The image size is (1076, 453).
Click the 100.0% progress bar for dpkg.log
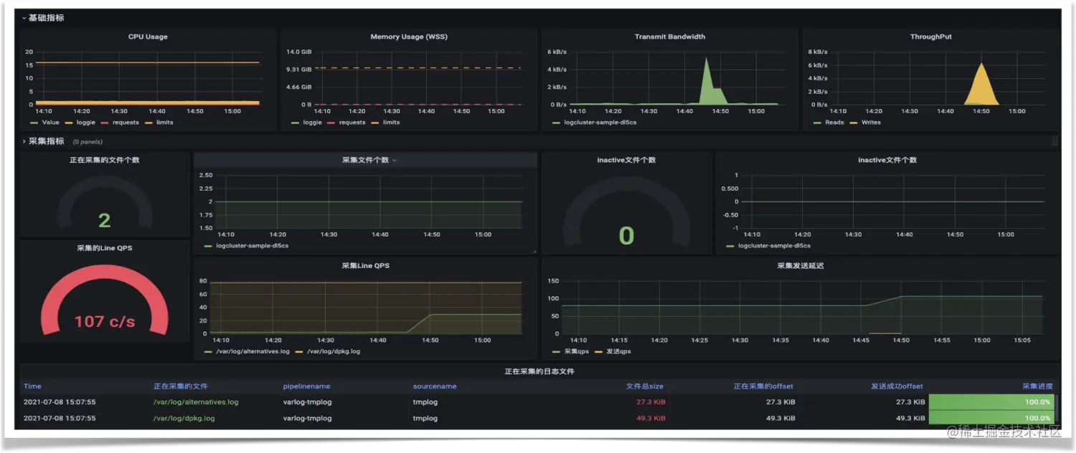992,418
